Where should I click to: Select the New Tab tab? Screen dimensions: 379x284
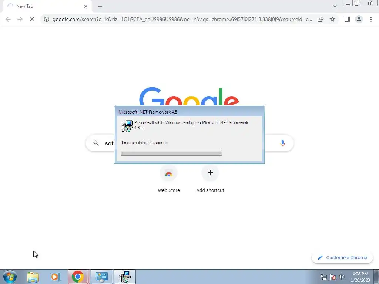point(47,6)
